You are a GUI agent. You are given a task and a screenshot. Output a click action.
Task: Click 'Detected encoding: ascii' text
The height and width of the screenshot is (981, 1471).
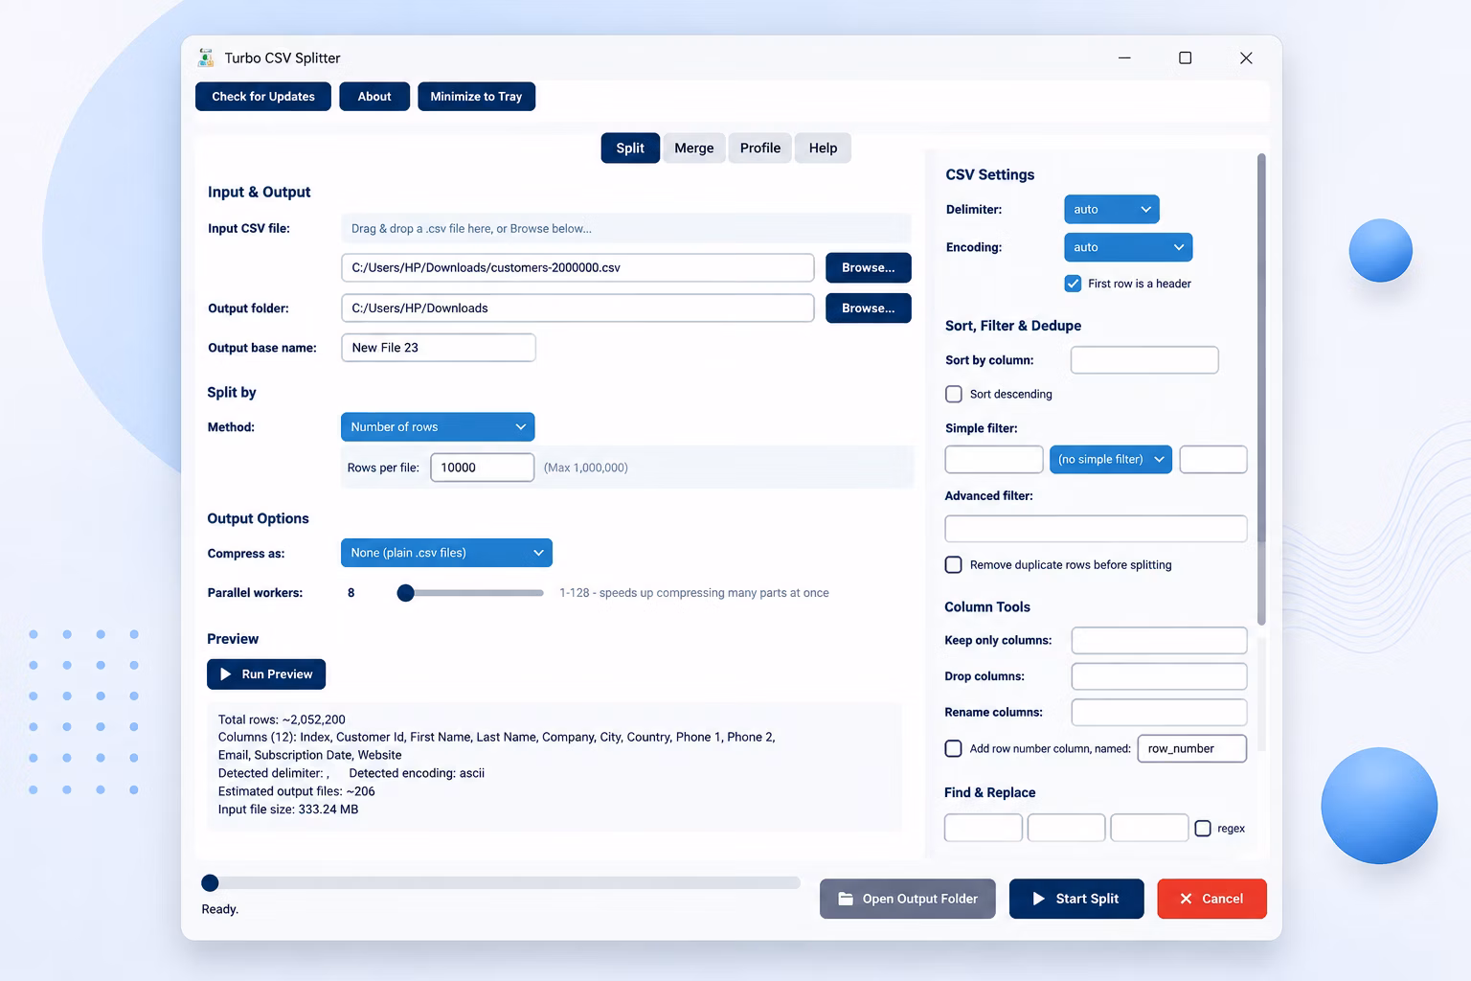point(417,773)
